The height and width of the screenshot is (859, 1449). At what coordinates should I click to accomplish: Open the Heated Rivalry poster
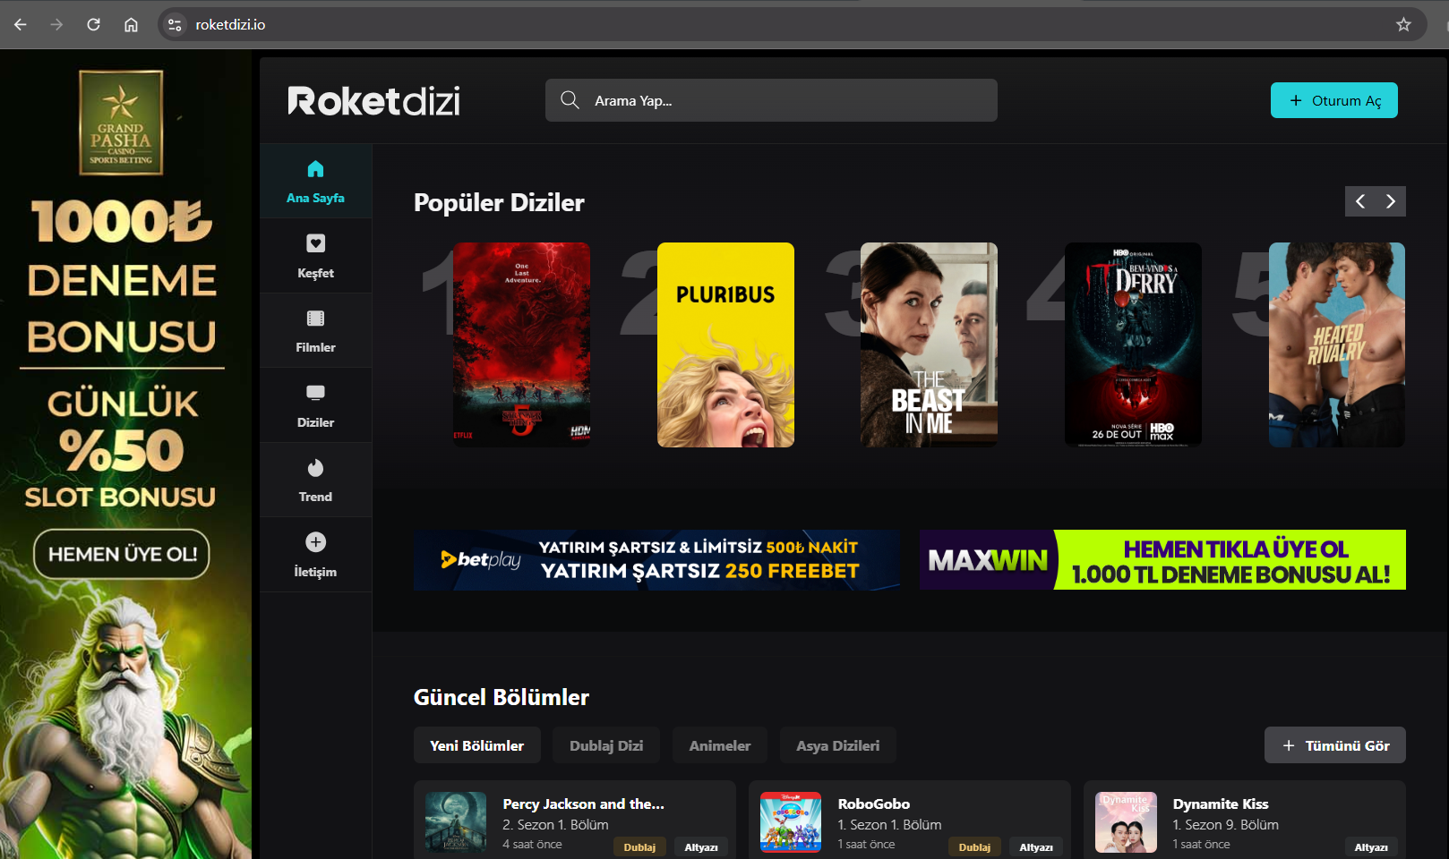click(1337, 344)
